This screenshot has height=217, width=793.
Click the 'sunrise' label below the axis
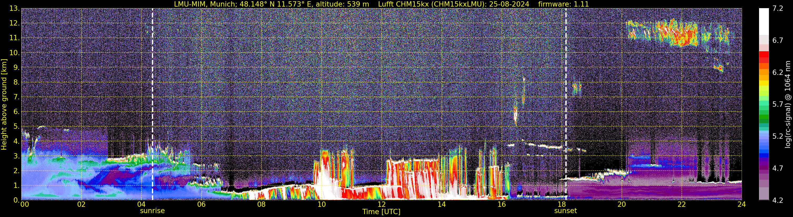pyautogui.click(x=152, y=211)
